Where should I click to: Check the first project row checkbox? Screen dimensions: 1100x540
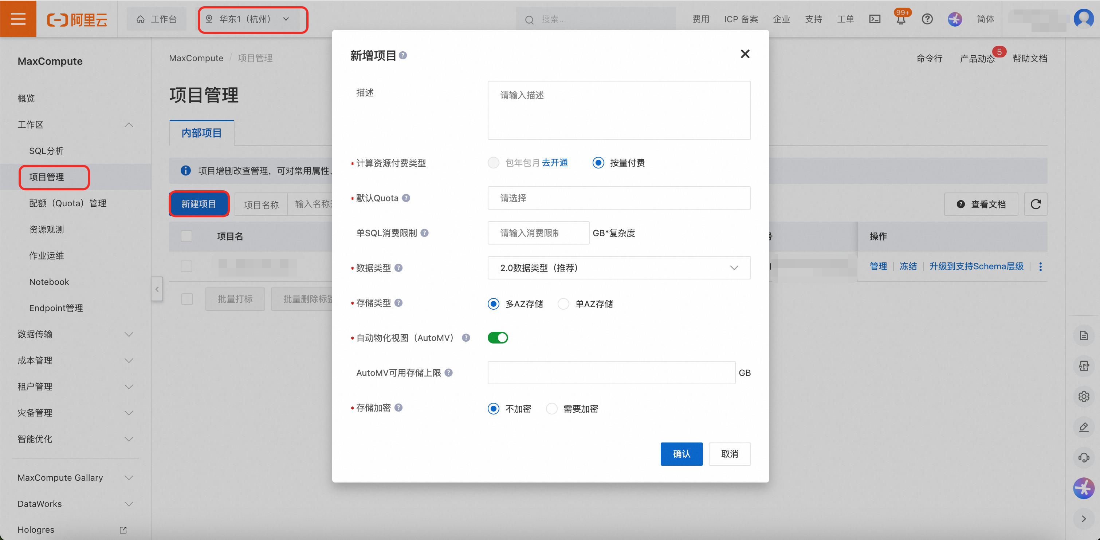coord(186,266)
